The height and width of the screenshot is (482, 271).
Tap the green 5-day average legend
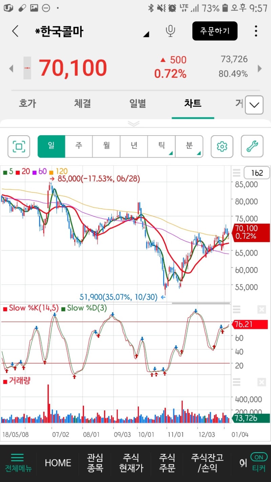click(x=8, y=172)
